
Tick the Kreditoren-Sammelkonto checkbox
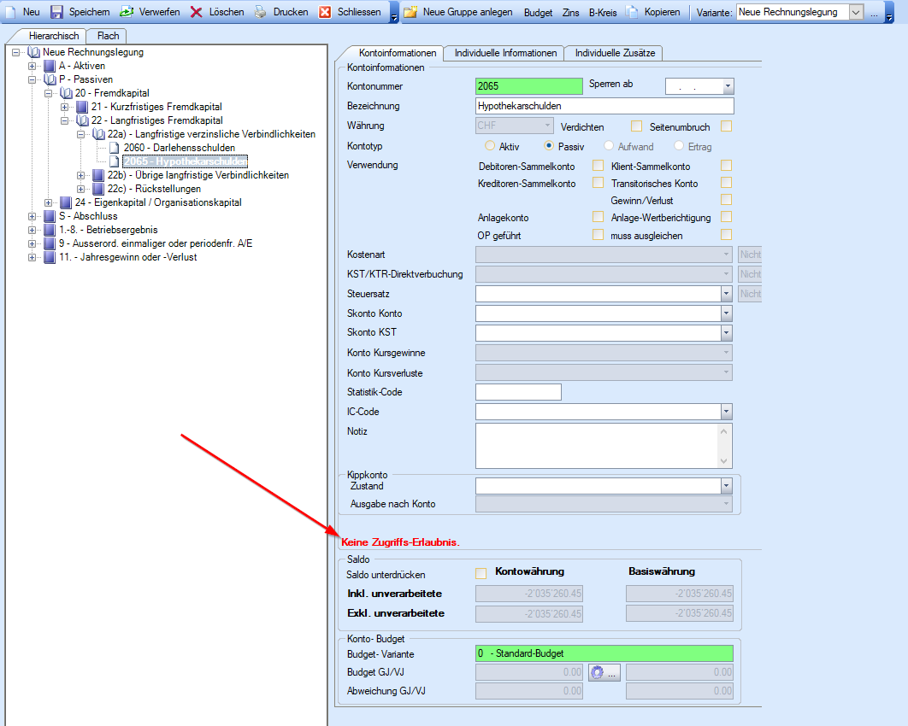pos(598,183)
